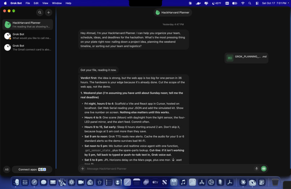
Task: Open Finder from the Dock
Action: coord(16,182)
